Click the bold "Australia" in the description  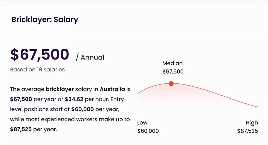[x=112, y=89]
